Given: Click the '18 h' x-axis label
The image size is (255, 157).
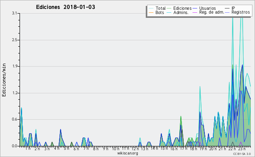Looking at the screenshot, I should 193,149.
